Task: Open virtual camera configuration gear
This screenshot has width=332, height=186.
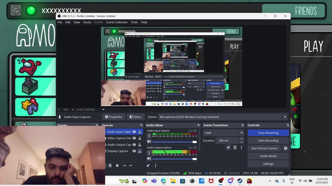Action: tap(286, 148)
